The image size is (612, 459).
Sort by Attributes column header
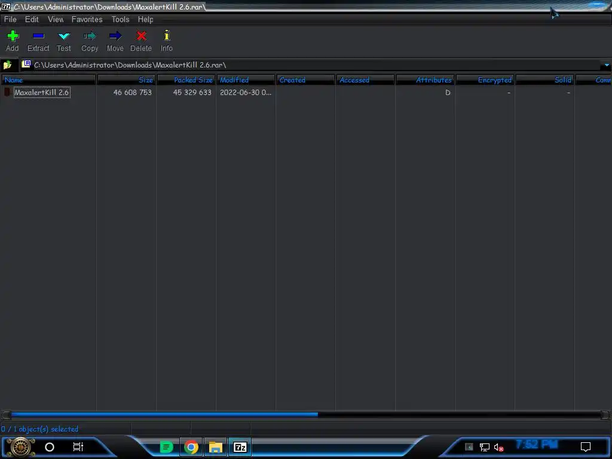pos(425,79)
